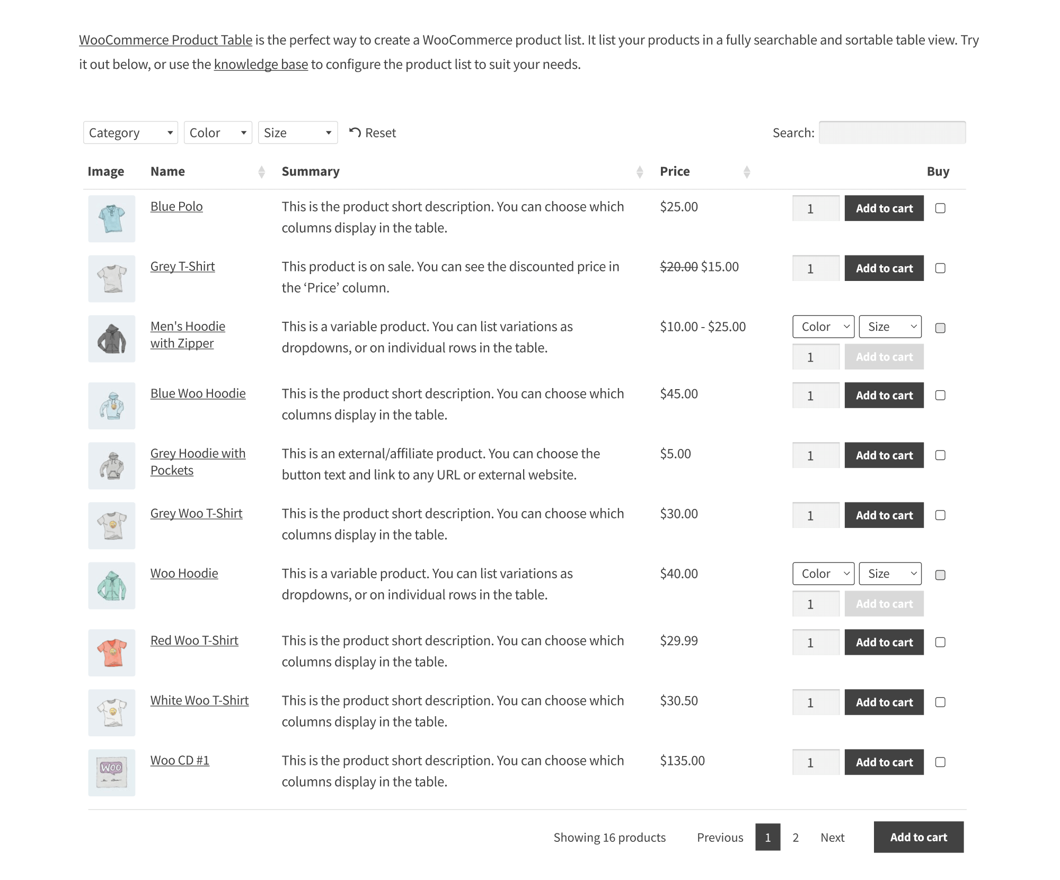Image resolution: width=1060 pixels, height=880 pixels.
Task: Expand the Size filter above the table
Action: coord(298,133)
